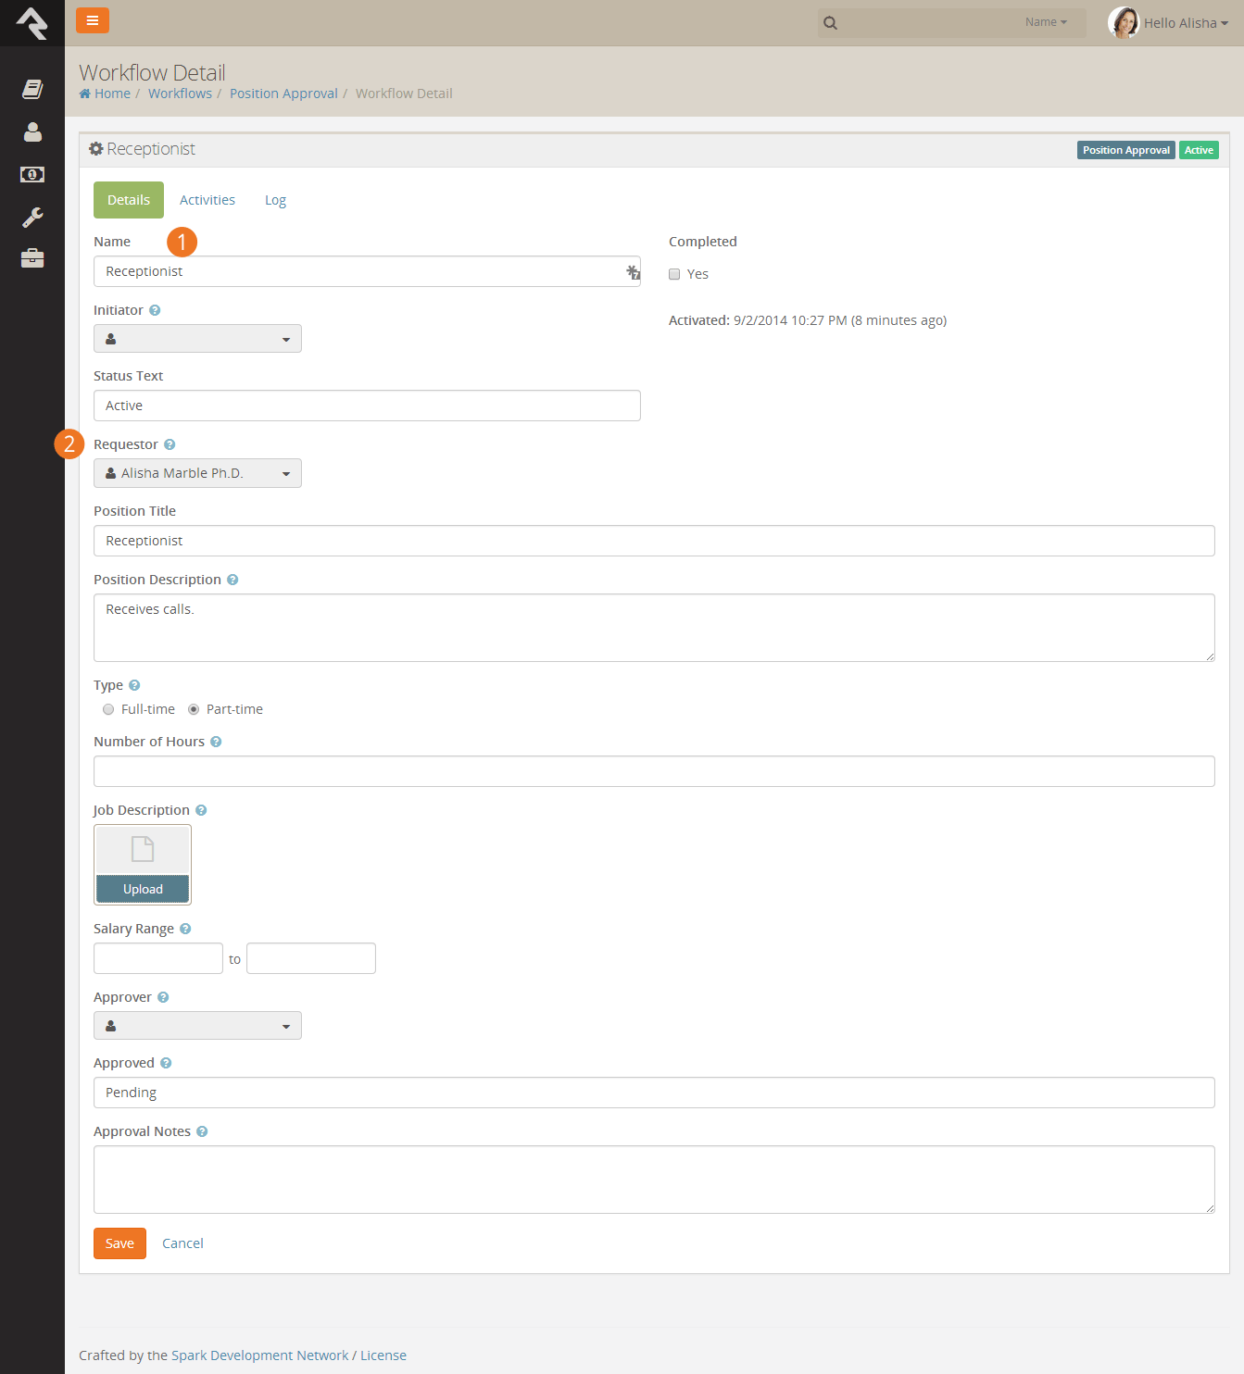The width and height of the screenshot is (1244, 1374).
Task: Click into Position Description textarea
Action: [654, 628]
